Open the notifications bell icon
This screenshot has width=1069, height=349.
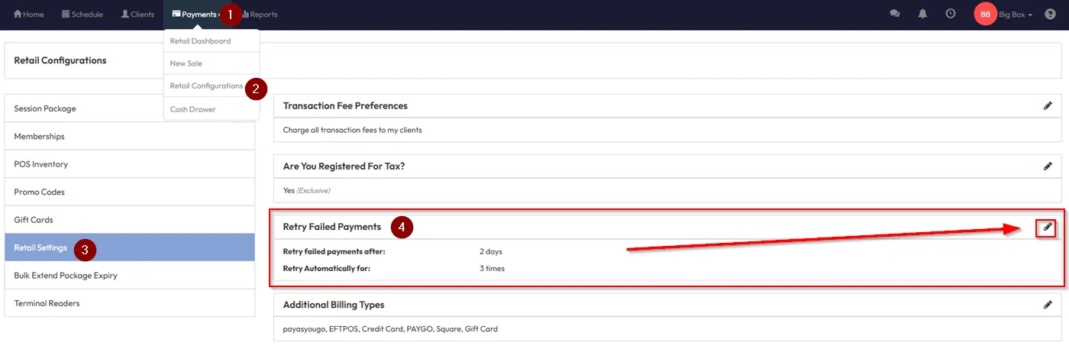922,14
